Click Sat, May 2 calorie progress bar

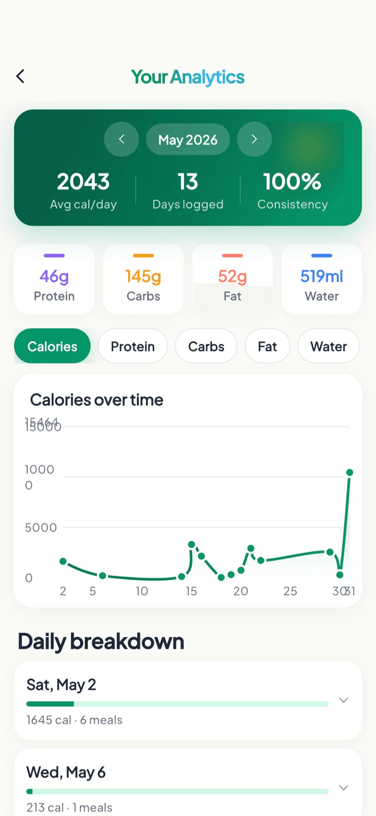point(178,704)
